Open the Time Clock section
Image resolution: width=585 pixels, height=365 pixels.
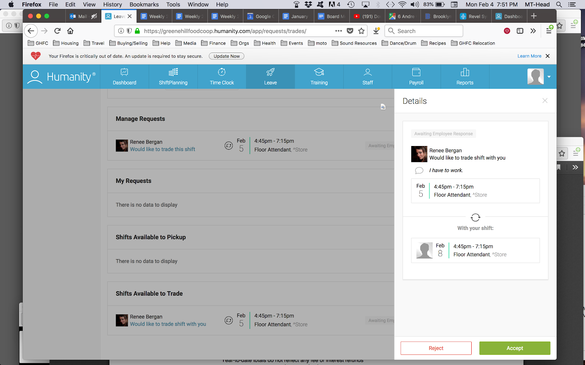tap(222, 77)
